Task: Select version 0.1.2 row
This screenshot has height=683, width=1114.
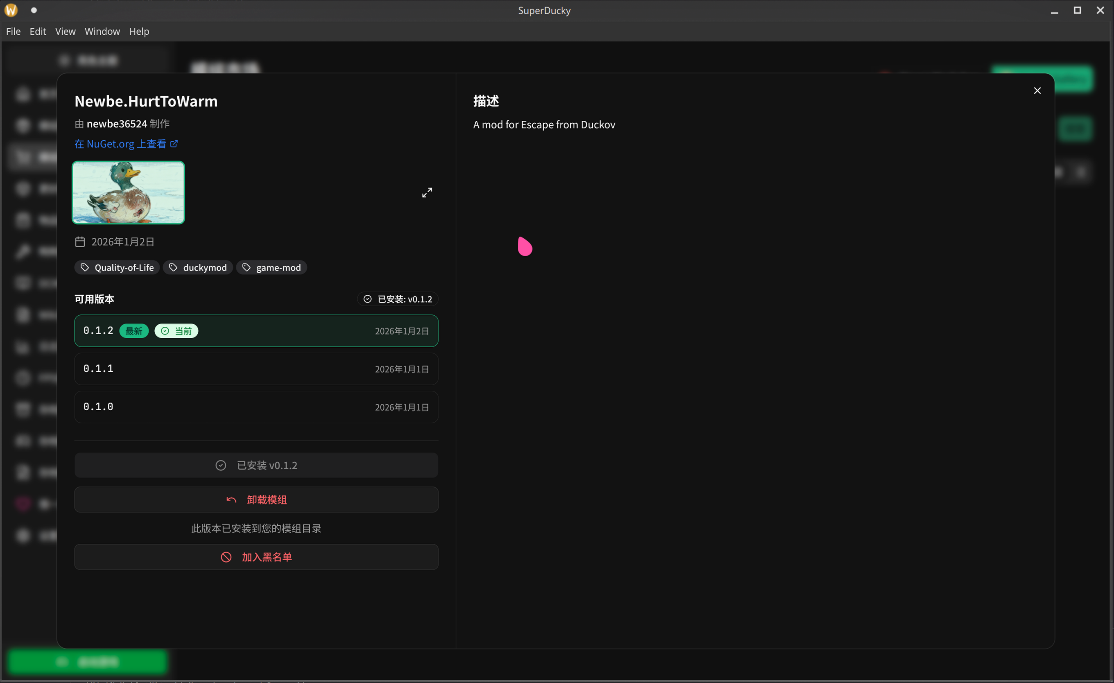Action: [256, 330]
